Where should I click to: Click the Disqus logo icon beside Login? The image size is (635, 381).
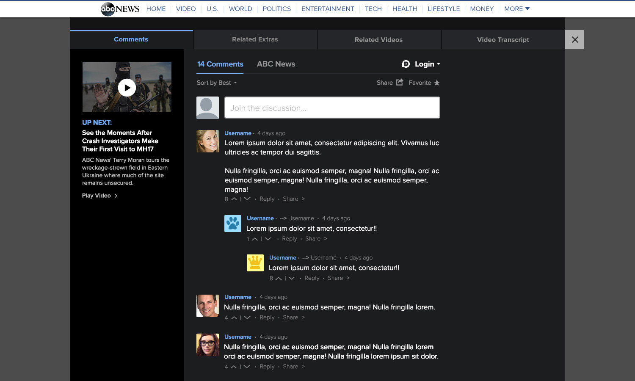click(406, 64)
